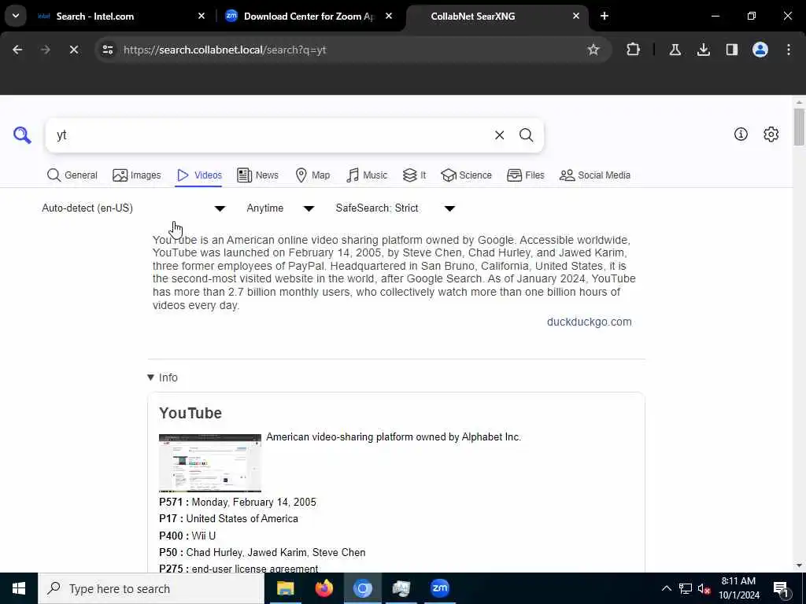
Task: Select the It search category
Action: tap(414, 175)
